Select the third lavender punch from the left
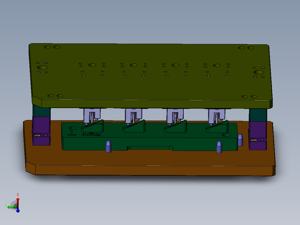This screenshot has width=300, height=225. pos(175,116)
